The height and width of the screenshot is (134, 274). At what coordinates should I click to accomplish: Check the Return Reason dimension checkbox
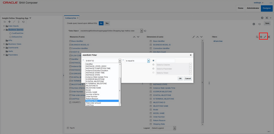pos(150,121)
